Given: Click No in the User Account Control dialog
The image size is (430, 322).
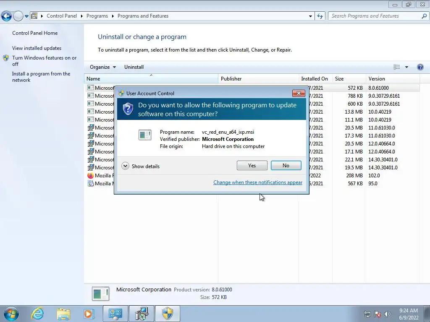Looking at the screenshot, I should coord(286,165).
